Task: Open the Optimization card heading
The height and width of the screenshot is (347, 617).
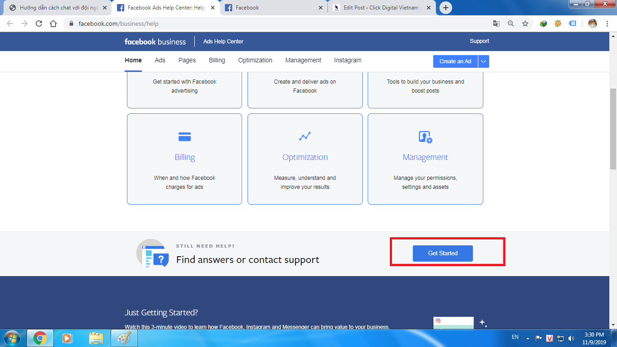Action: click(305, 157)
